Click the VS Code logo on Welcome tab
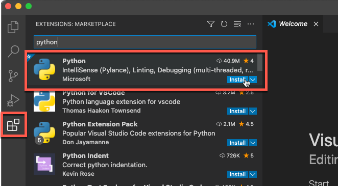 [x=272, y=24]
